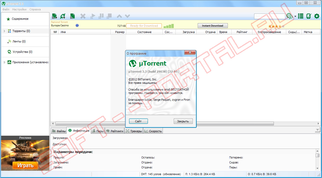322x178 pixels.
Task: Expand the Приложения tree node arrow
Action: point(4,62)
